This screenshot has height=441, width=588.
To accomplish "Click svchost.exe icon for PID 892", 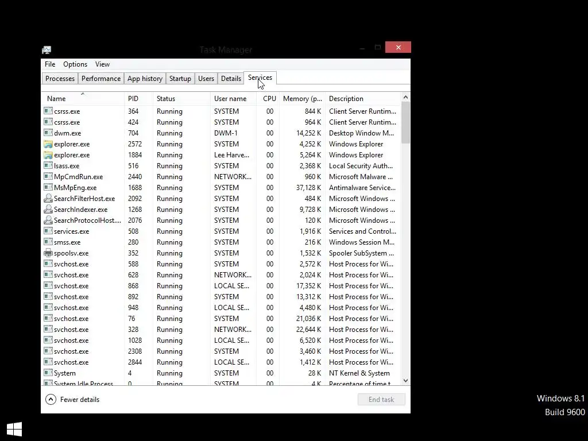I will 48,296.
